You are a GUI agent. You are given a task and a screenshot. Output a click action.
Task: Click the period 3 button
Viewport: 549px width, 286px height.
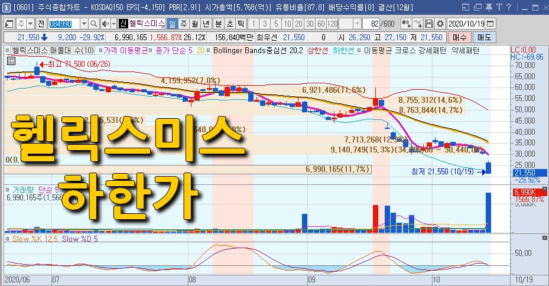(265, 24)
